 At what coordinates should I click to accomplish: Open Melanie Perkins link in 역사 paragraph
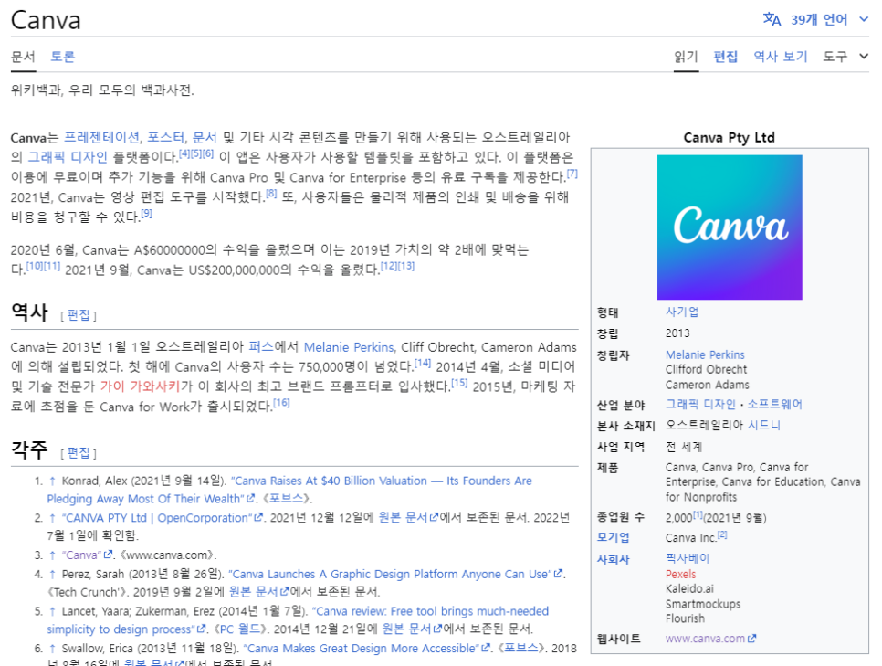coord(349,347)
